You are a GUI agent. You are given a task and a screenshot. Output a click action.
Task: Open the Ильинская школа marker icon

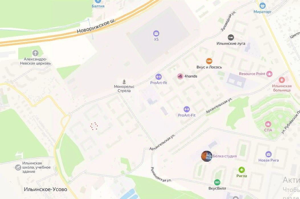[18, 167]
